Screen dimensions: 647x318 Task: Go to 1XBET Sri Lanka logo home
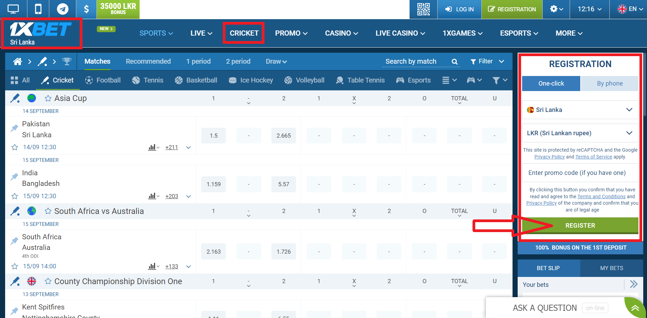pyautogui.click(x=41, y=33)
